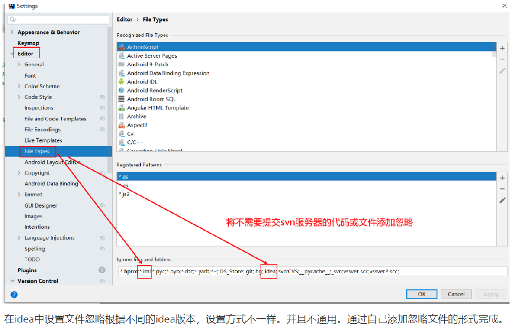Open Intentions settings
This screenshot has width=512, height=328.
click(x=37, y=227)
